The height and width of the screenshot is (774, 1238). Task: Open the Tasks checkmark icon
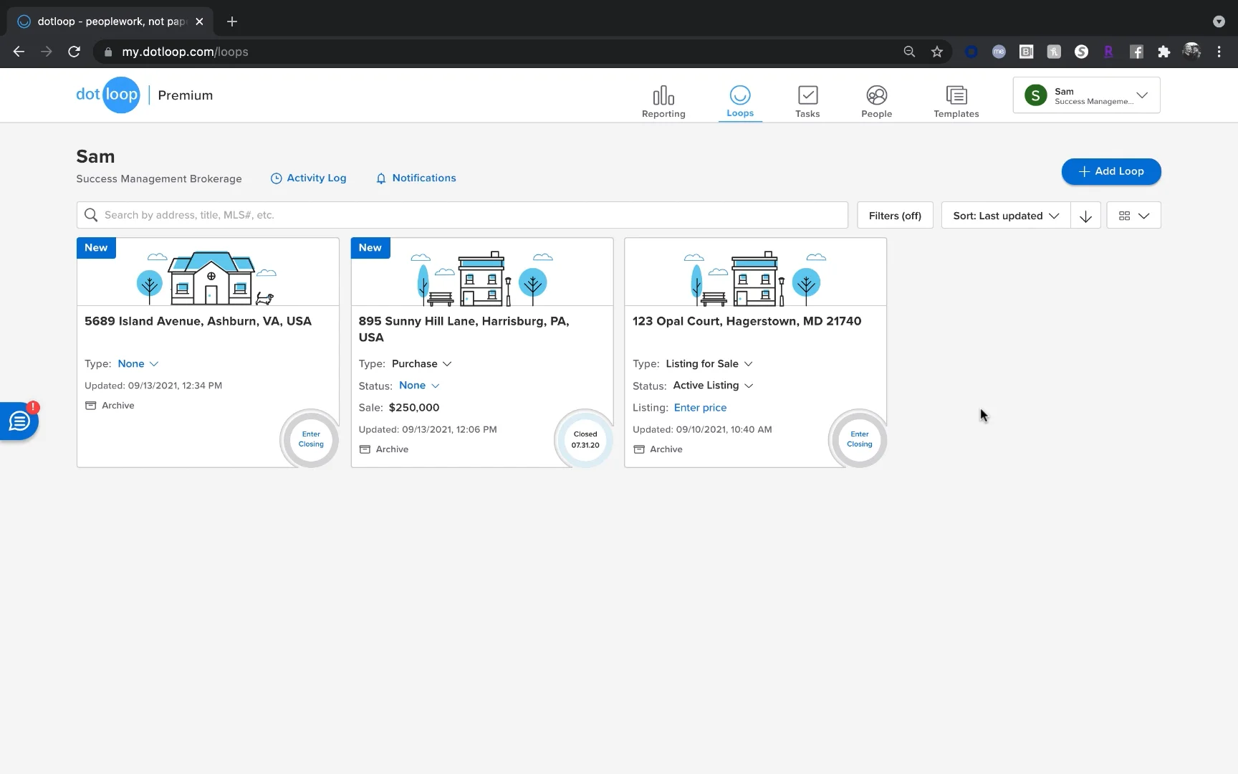807,96
